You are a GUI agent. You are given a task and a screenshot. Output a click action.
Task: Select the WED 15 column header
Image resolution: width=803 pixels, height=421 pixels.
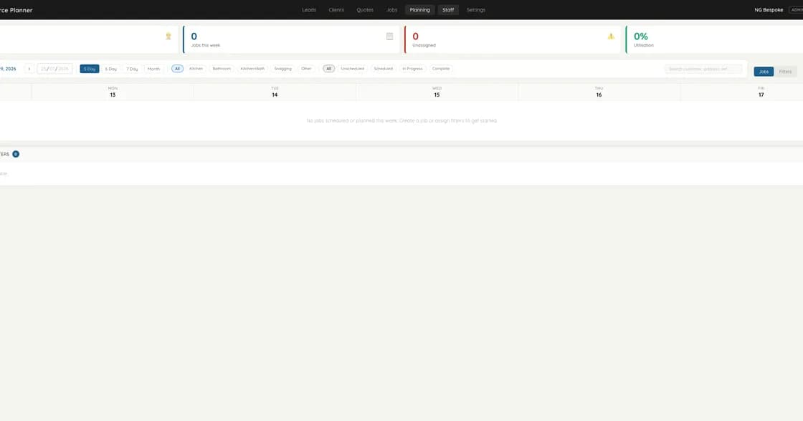437,92
